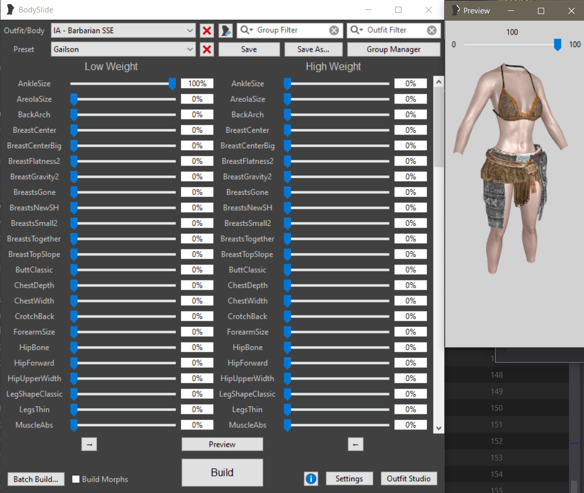584x493 pixels.
Task: Click the Low Weight ForearmSize slider track
Action: (124, 332)
